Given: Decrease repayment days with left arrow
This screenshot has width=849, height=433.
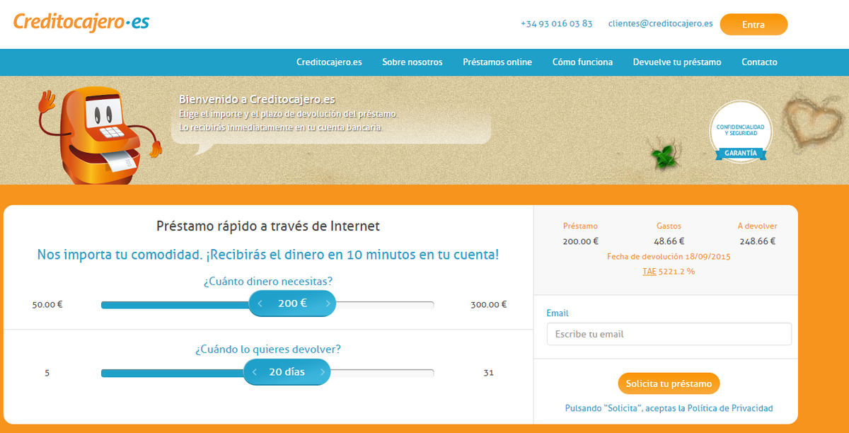Looking at the screenshot, I should pyautogui.click(x=255, y=372).
